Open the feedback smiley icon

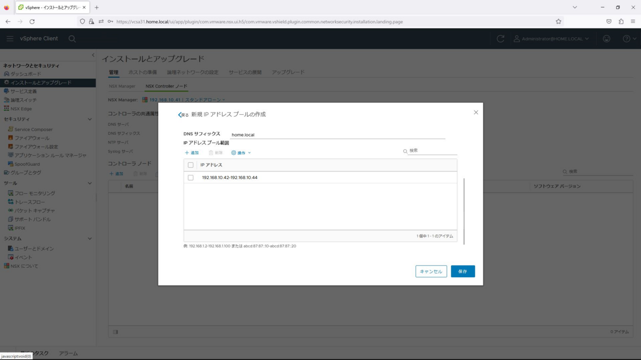(606, 38)
